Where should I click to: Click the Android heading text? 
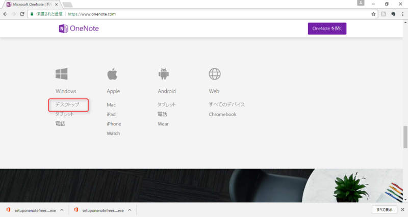167,91
